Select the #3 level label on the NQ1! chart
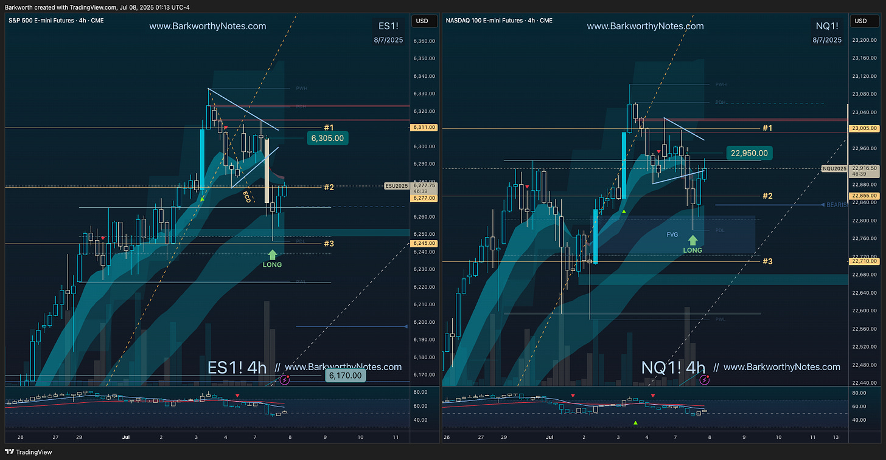886x460 pixels. (x=767, y=261)
